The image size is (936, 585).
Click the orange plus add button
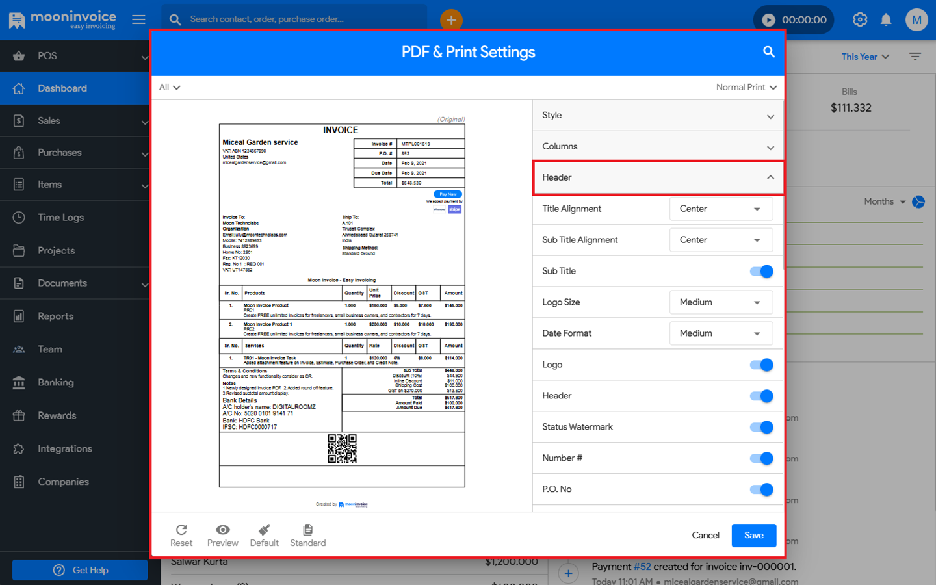[x=451, y=19]
